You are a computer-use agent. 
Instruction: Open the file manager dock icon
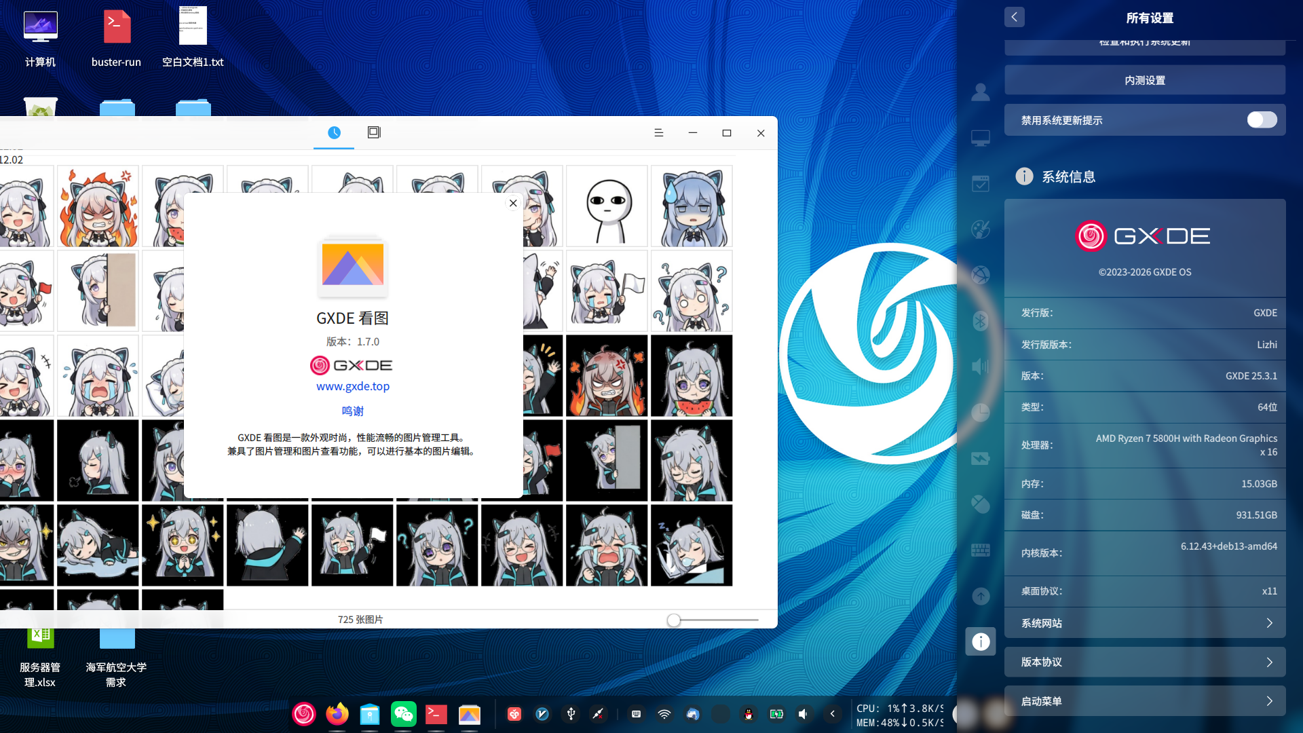click(370, 713)
